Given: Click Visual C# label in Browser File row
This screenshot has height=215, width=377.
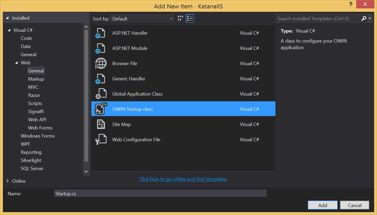Looking at the screenshot, I should 249,64.
